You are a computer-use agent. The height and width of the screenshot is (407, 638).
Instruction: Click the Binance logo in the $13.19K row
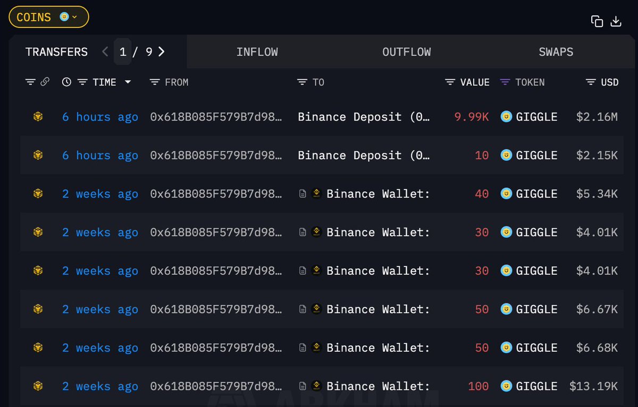[316, 386]
